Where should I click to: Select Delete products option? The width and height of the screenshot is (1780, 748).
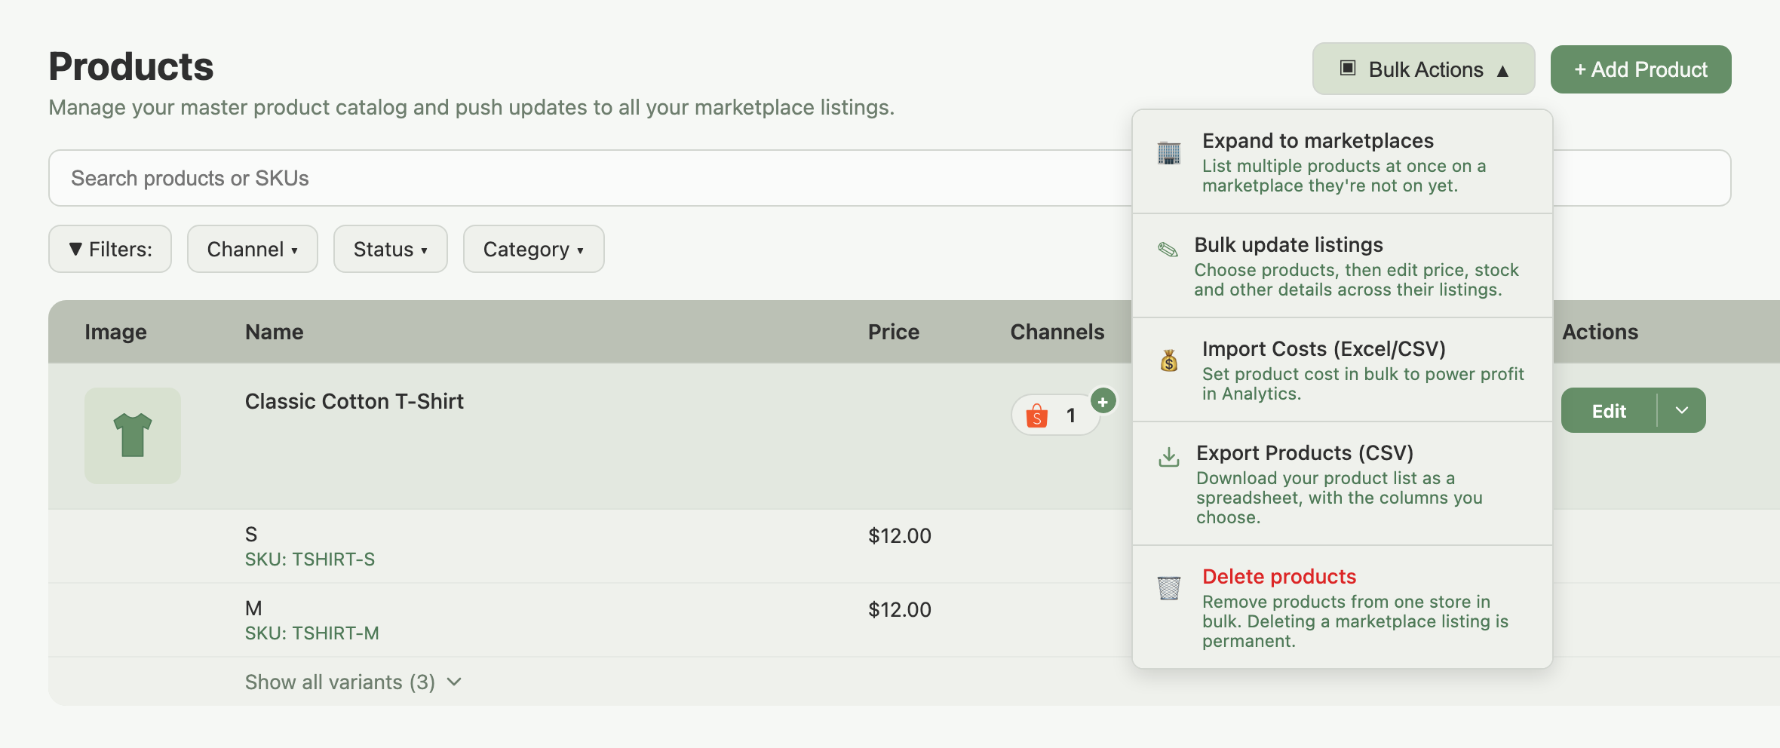pos(1343,607)
